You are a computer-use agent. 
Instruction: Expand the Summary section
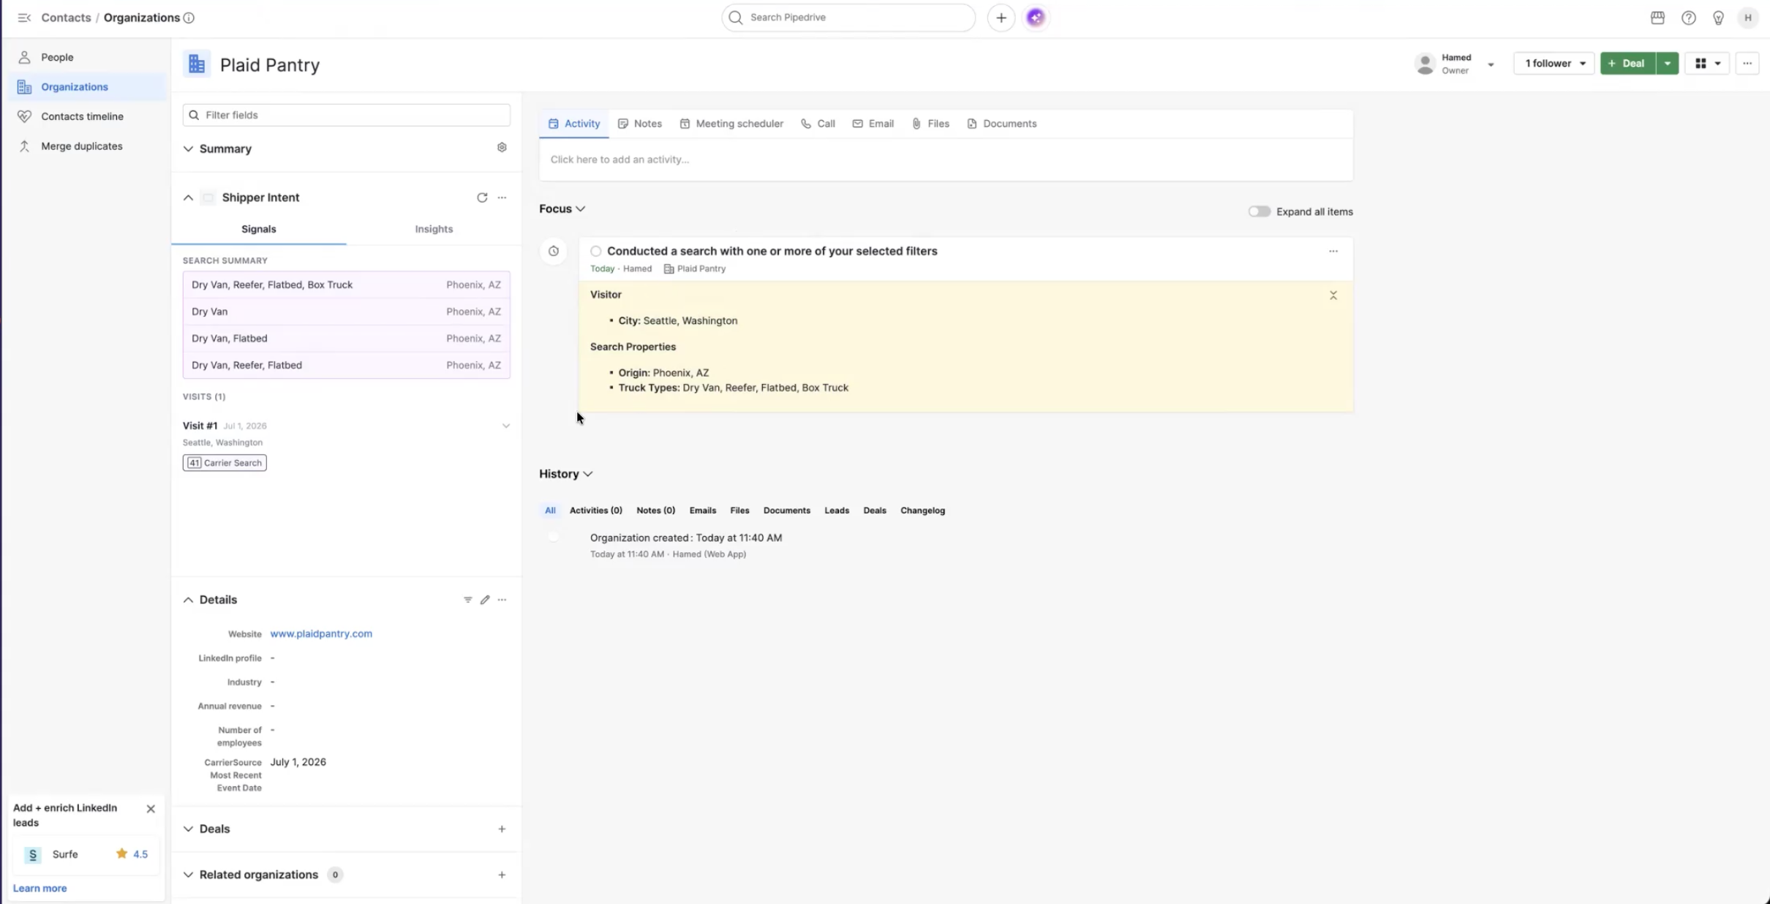point(188,148)
